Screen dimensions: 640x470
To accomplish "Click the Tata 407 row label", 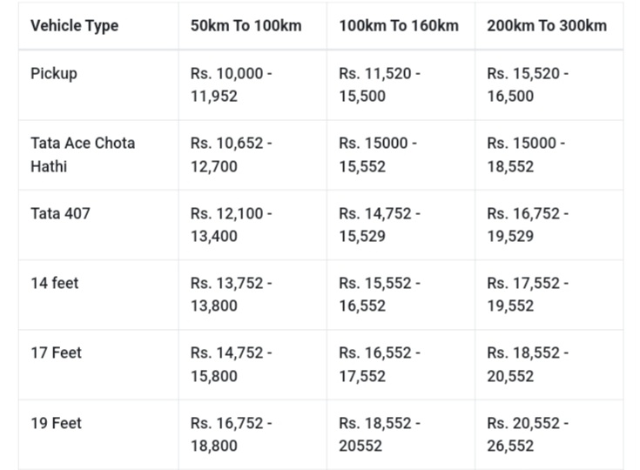I will point(60,213).
